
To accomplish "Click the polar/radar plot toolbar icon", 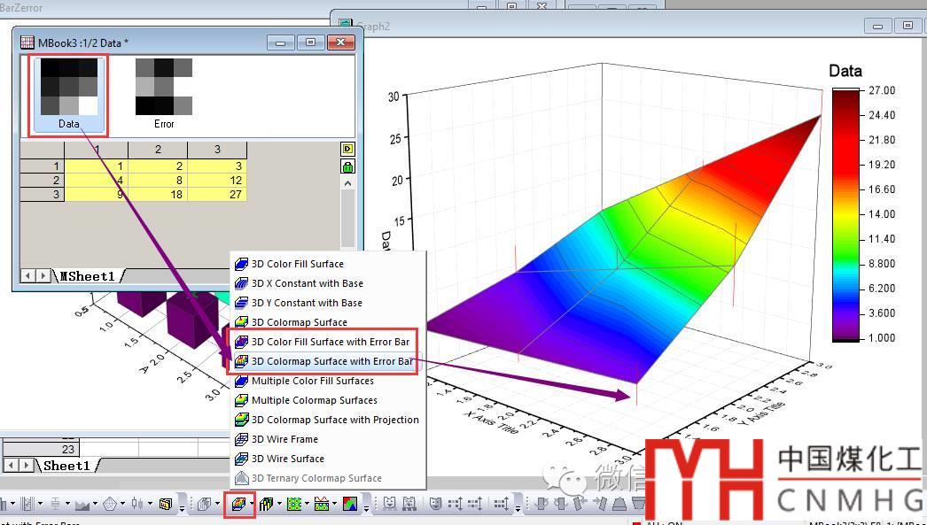I will 110,504.
